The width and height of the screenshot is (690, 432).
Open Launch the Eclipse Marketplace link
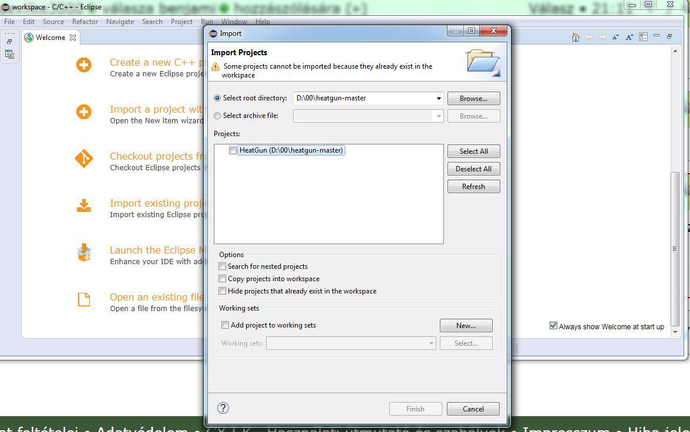(157, 250)
